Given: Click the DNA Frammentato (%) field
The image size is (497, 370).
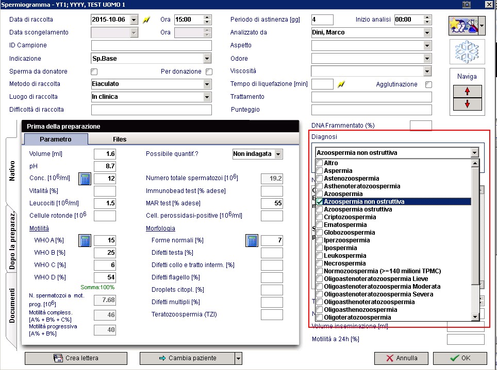Looking at the screenshot, I should click(421, 126).
